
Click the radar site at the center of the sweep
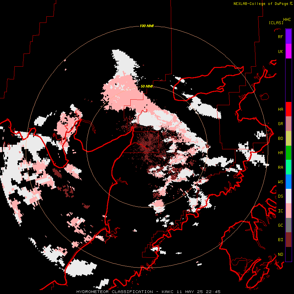tap(147, 146)
